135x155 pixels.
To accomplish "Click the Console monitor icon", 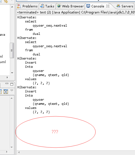I will pyautogui.click(x=88, y=6).
